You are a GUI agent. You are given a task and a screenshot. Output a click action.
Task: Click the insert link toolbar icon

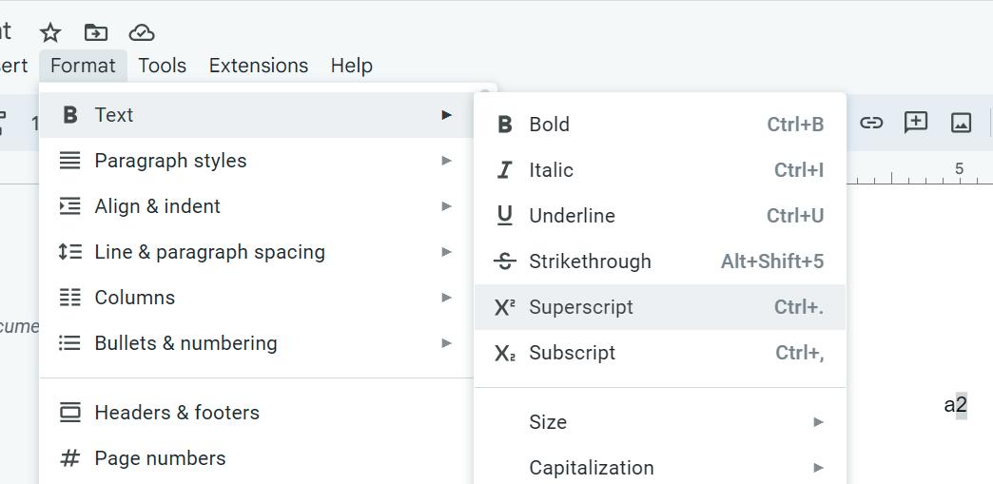871,123
